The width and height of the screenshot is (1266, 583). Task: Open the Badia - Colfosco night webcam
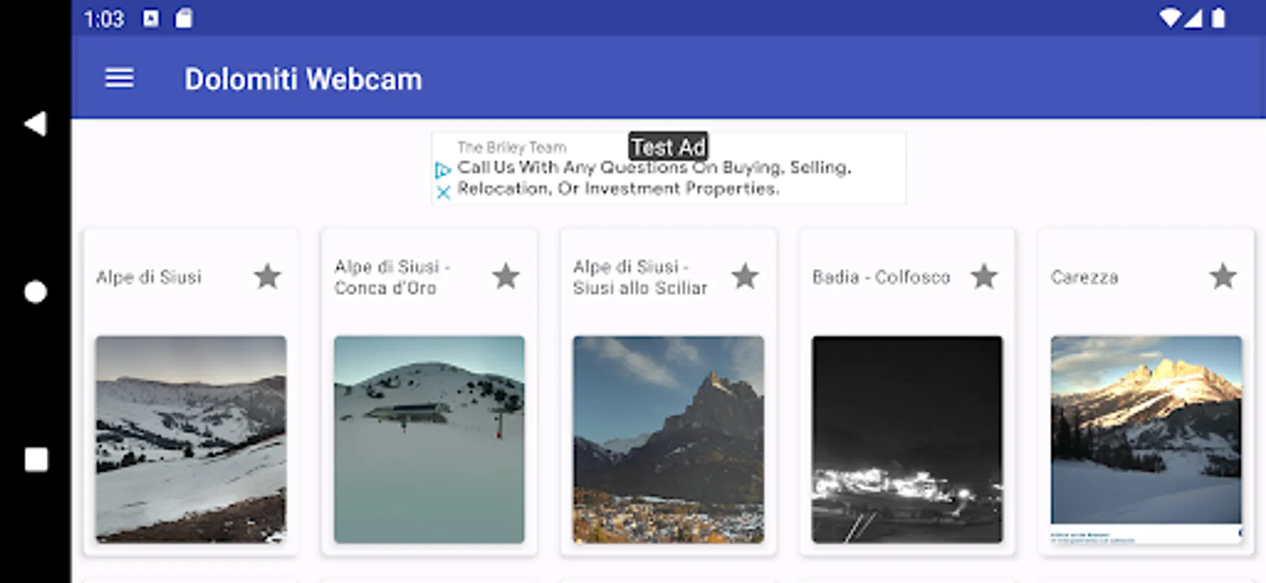point(907,439)
